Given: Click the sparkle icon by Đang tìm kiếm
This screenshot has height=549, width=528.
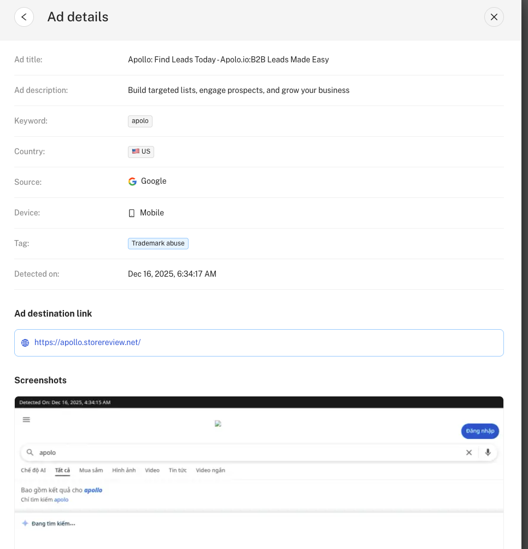Looking at the screenshot, I should pyautogui.click(x=25, y=523).
